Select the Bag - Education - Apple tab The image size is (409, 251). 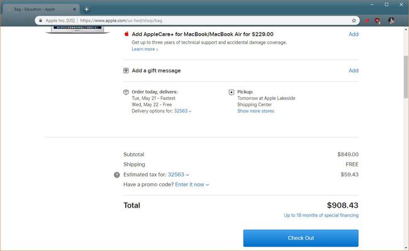pyautogui.click(x=41, y=9)
